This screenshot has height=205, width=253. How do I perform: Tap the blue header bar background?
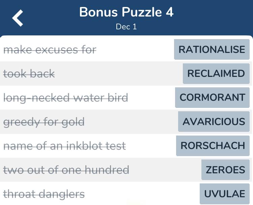[210, 18]
